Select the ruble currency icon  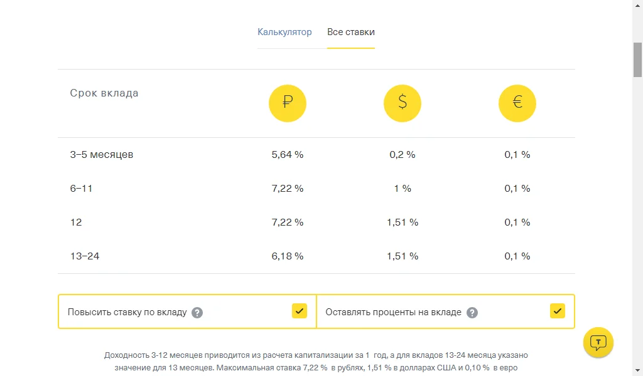point(288,103)
